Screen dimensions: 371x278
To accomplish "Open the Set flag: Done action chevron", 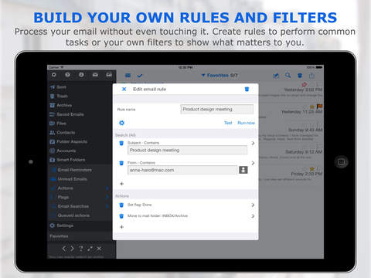I will click(x=253, y=205).
